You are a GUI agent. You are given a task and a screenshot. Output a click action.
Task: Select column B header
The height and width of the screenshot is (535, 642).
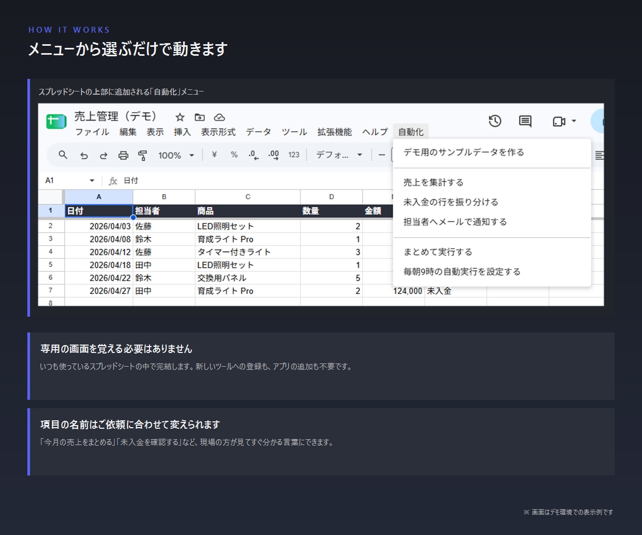[164, 197]
